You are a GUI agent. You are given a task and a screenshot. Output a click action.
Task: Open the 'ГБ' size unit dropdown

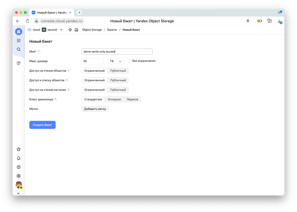[x=116, y=61]
